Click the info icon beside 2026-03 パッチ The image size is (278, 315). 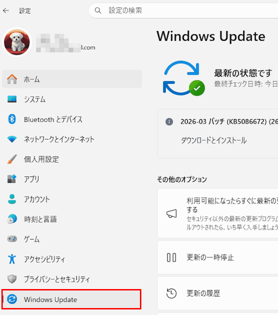click(x=169, y=121)
